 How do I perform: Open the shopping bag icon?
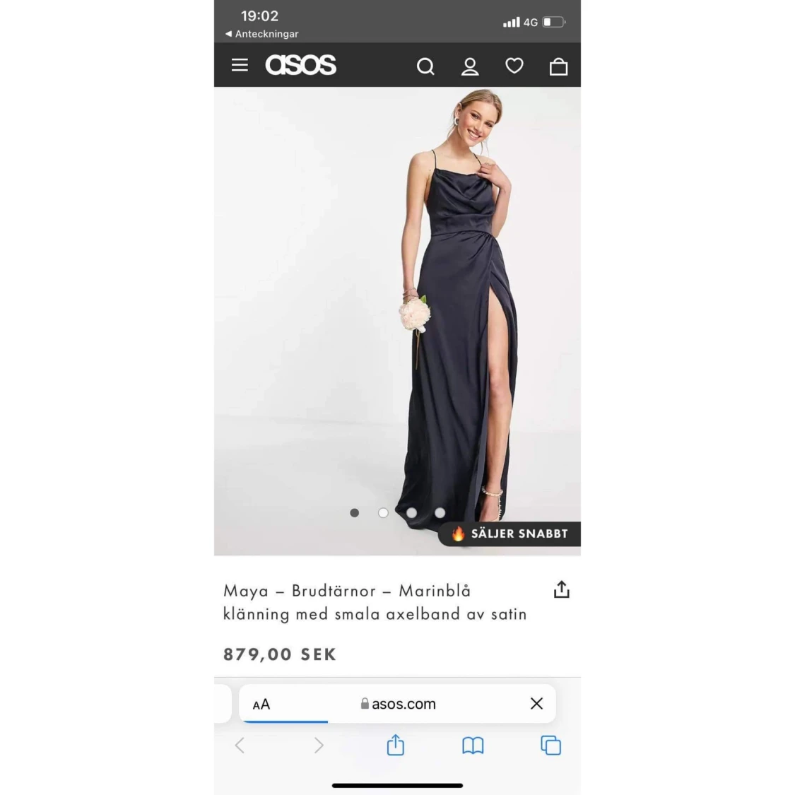[558, 66]
